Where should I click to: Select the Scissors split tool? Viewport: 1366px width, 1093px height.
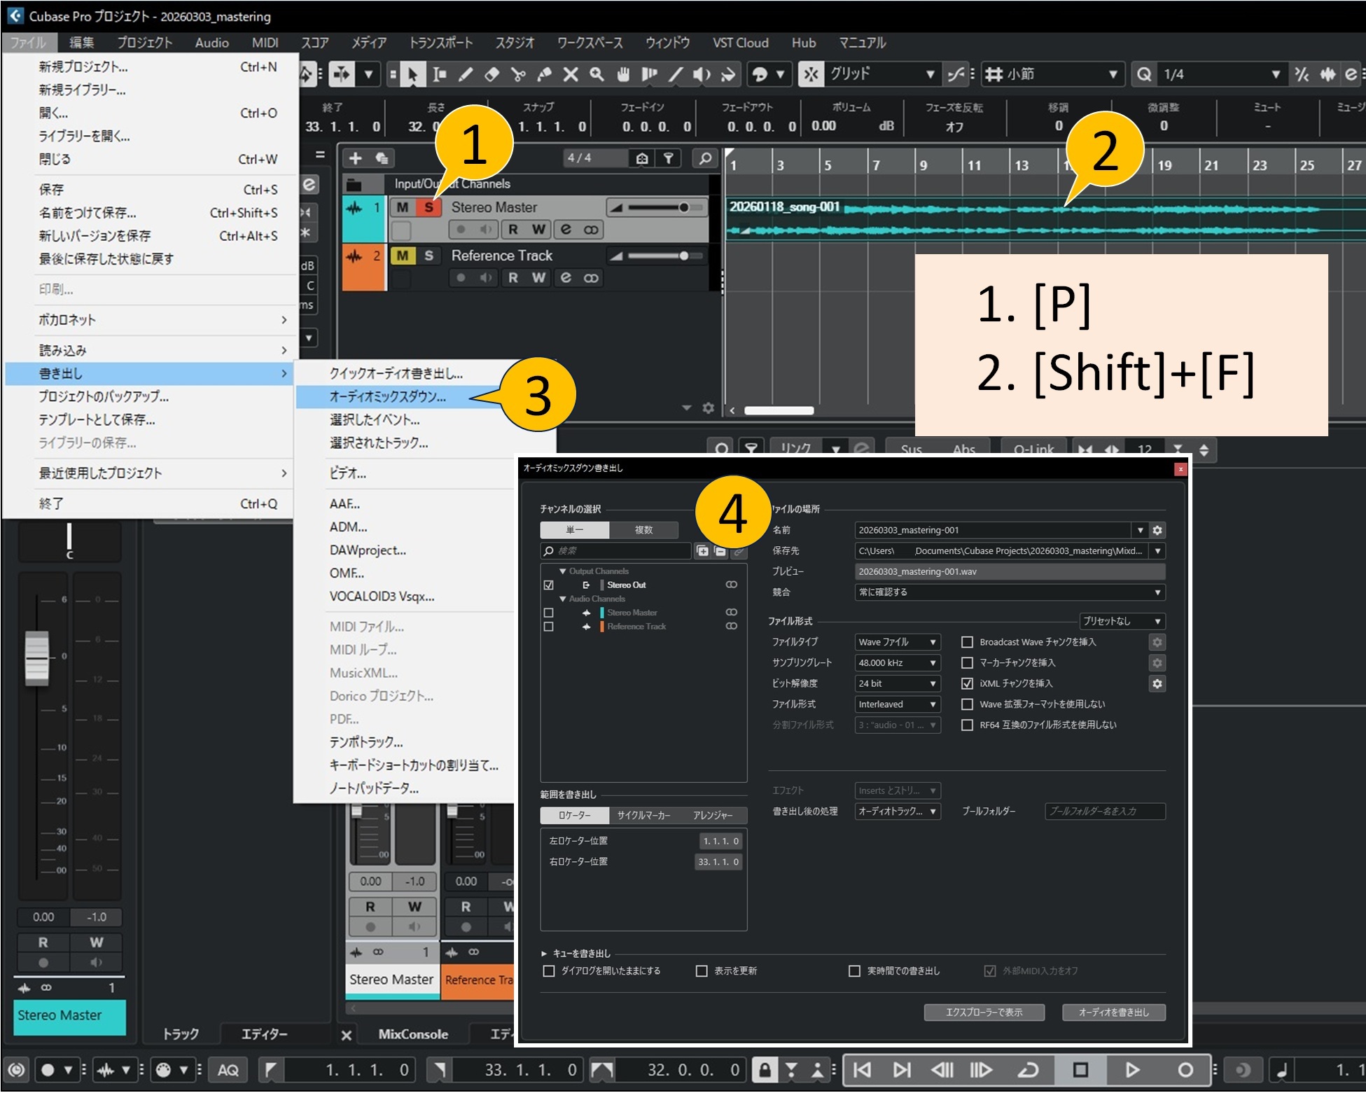[x=518, y=74]
